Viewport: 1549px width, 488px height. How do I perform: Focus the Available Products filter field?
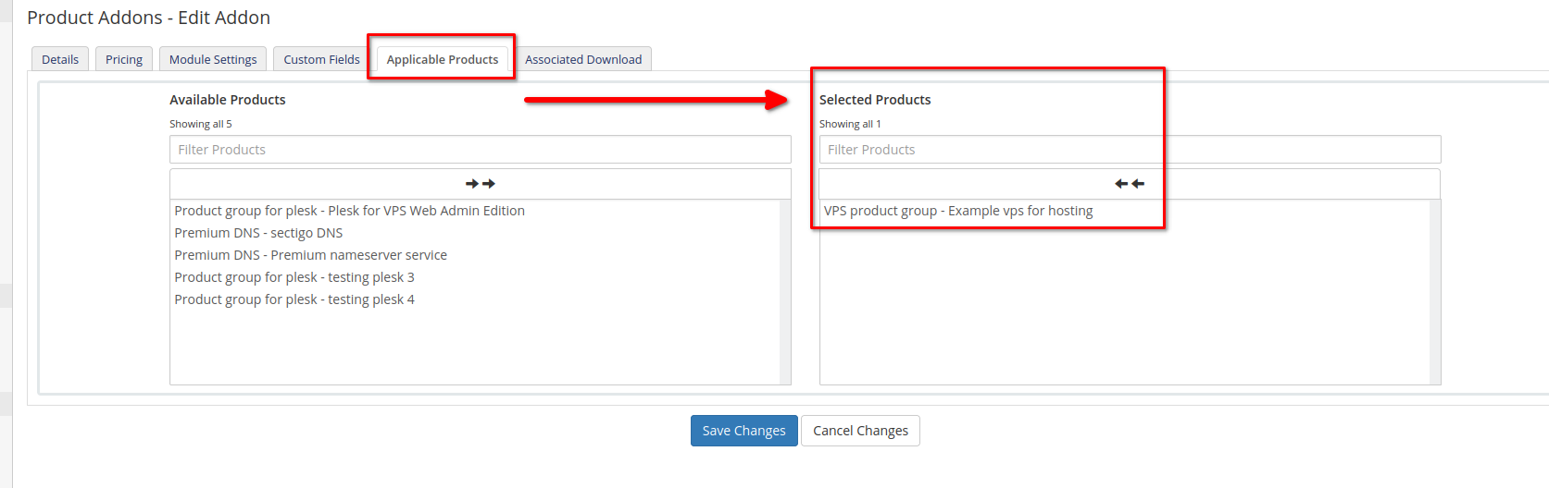[x=480, y=150]
